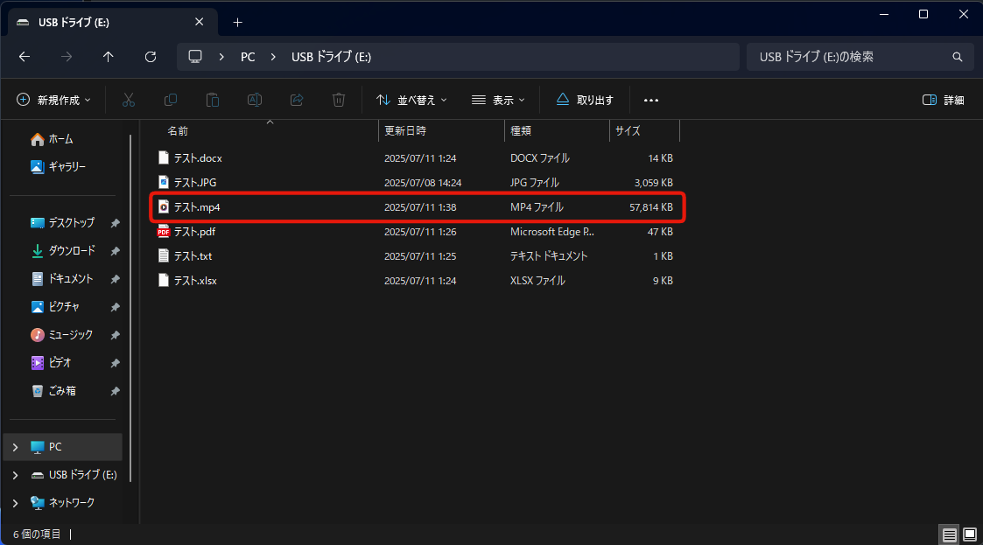Switch to large thumbnails view icon
This screenshot has height=545, width=983.
pos(969,535)
